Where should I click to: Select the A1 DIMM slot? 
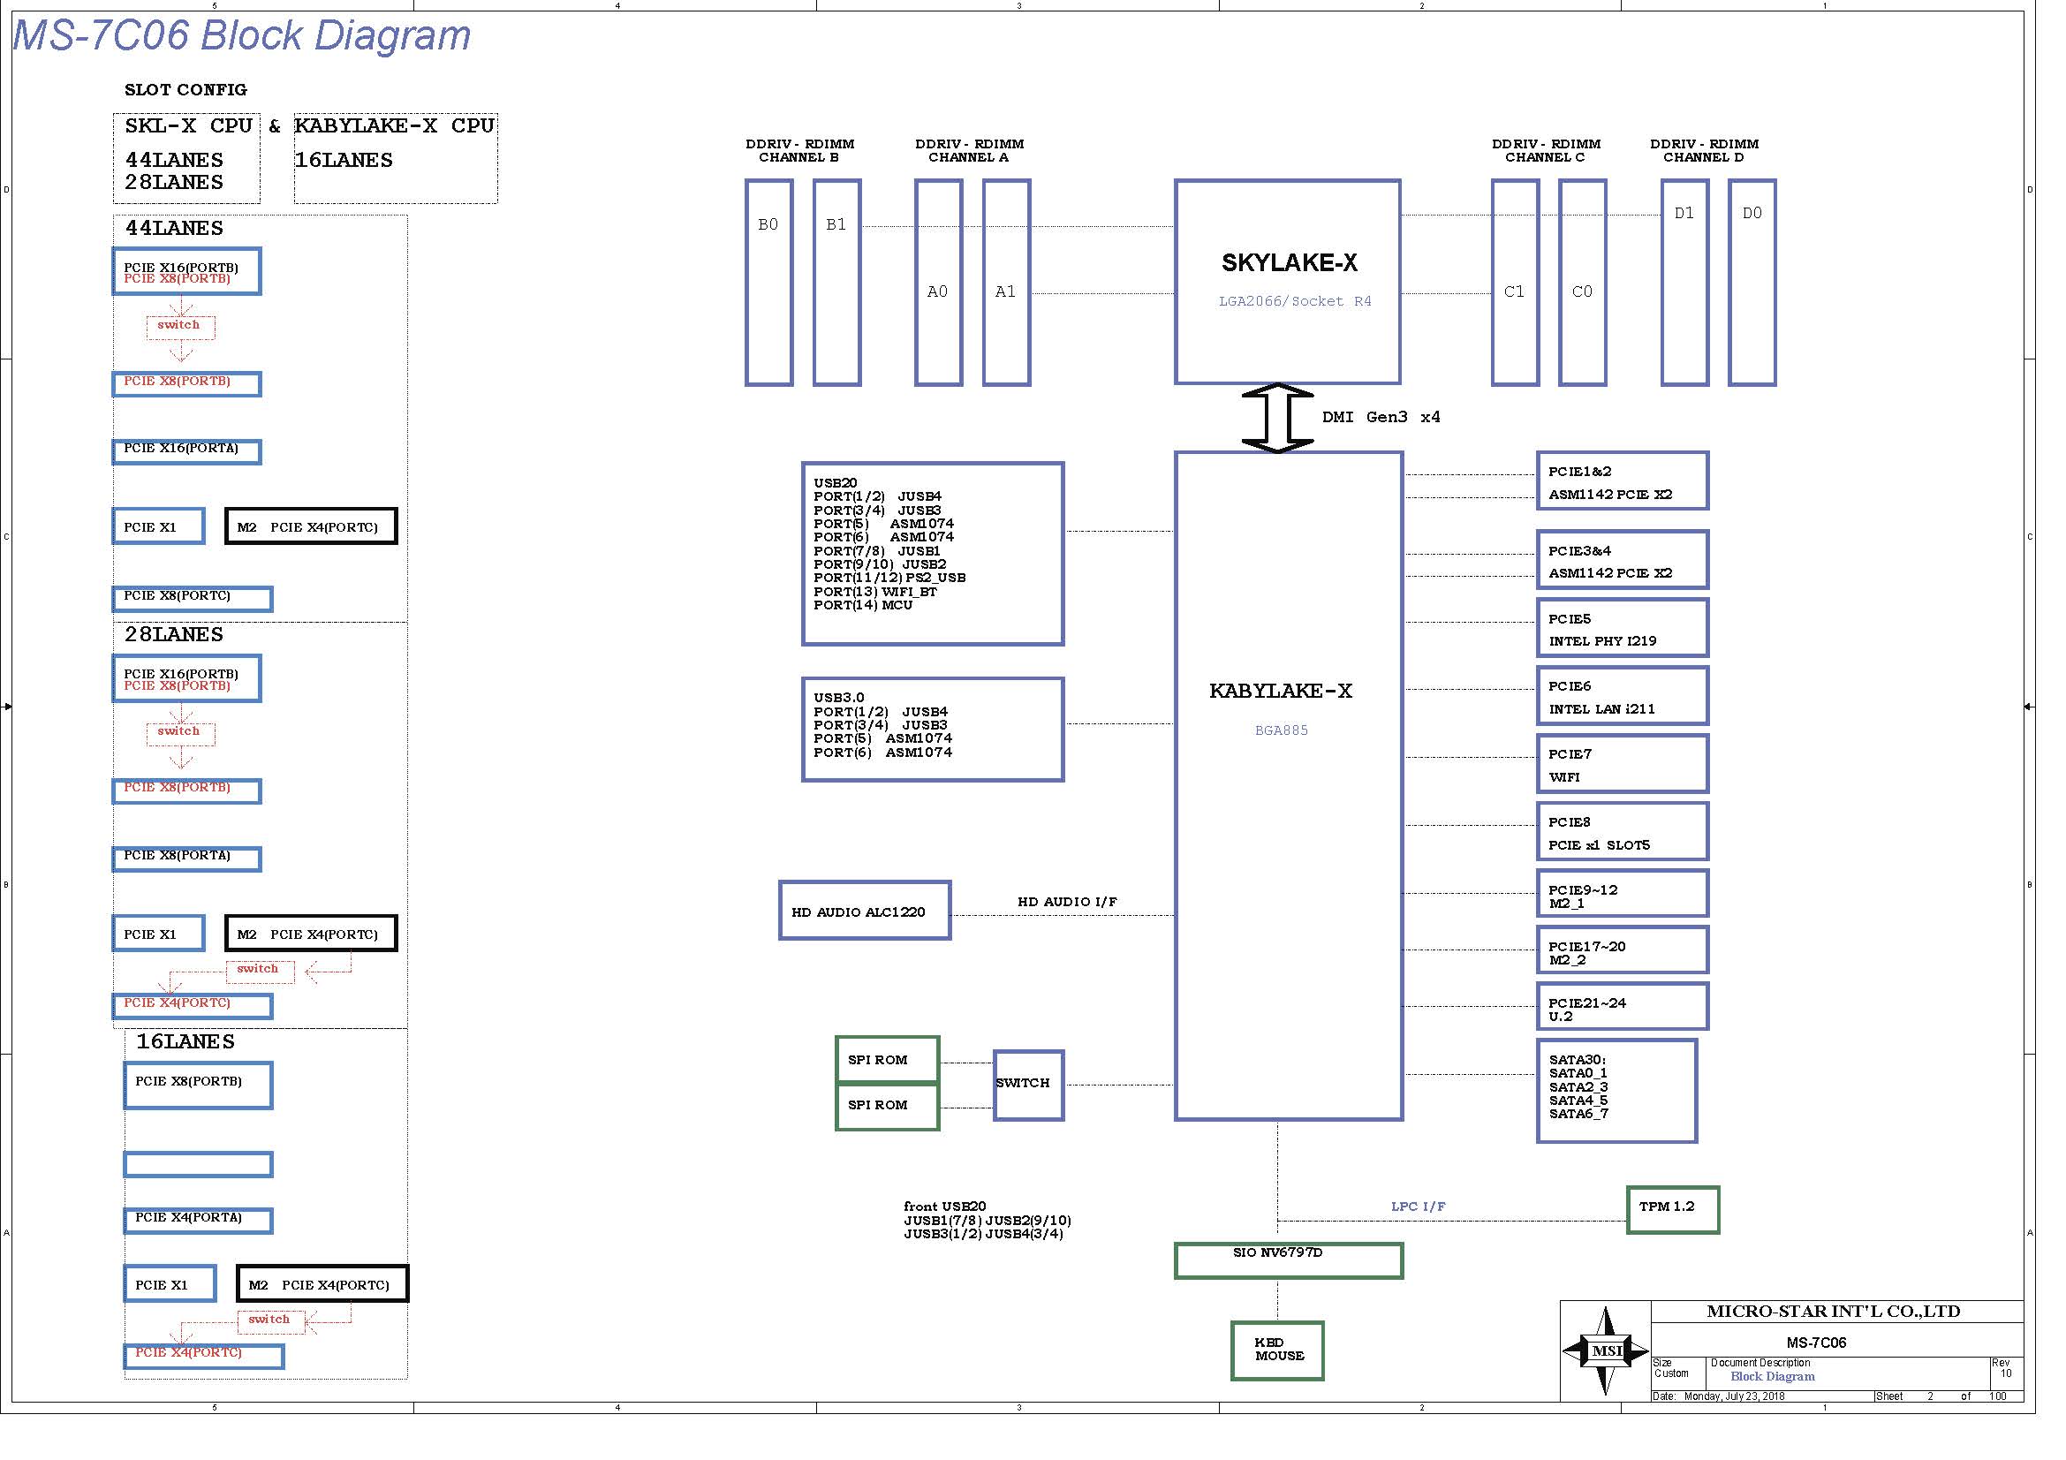pos(1006,283)
